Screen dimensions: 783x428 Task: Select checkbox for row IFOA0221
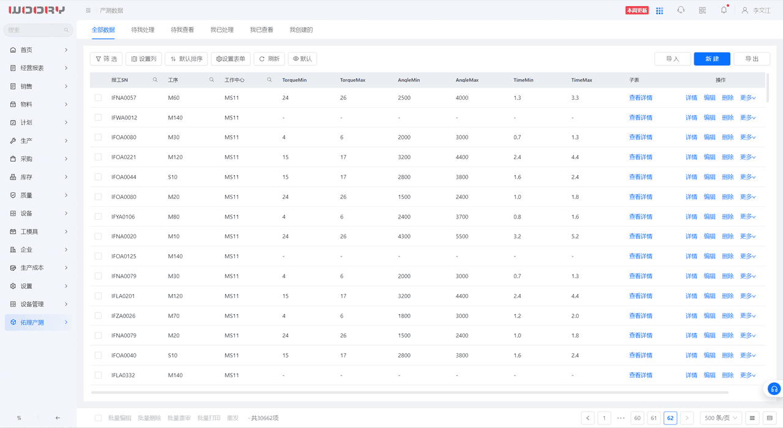[98, 157]
